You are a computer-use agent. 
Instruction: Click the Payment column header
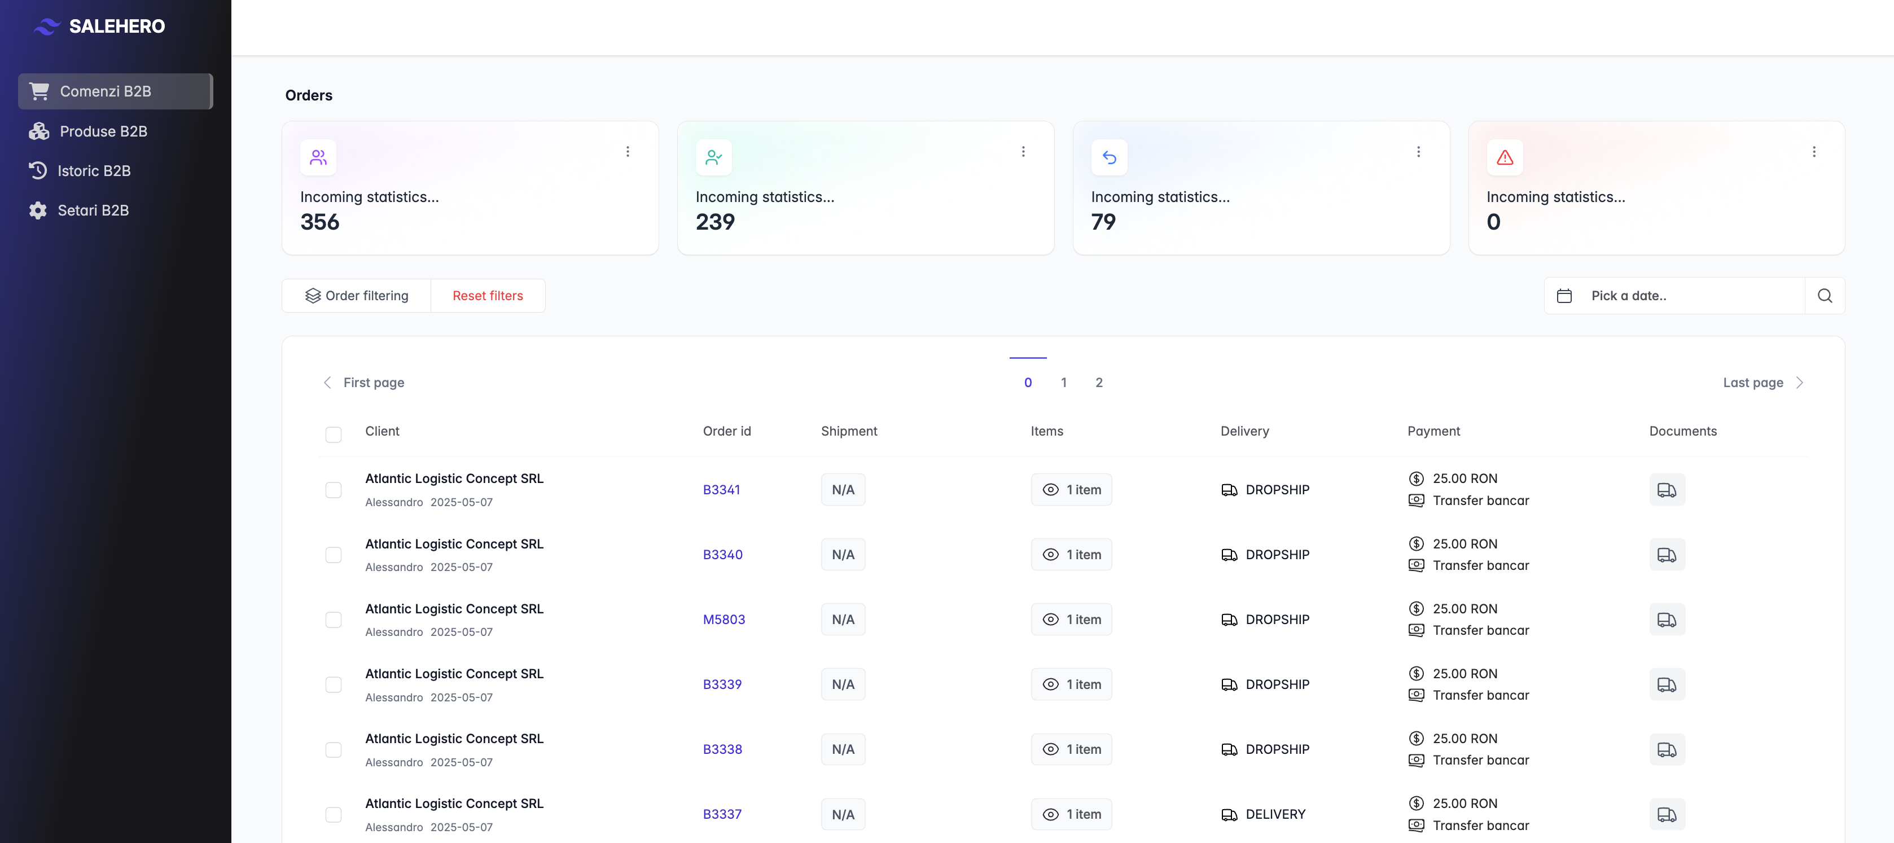(1433, 432)
